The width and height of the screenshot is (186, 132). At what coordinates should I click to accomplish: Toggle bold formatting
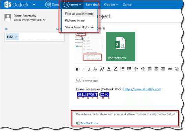(77, 69)
